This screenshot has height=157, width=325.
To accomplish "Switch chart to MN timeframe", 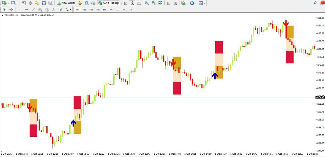I will (131, 9).
